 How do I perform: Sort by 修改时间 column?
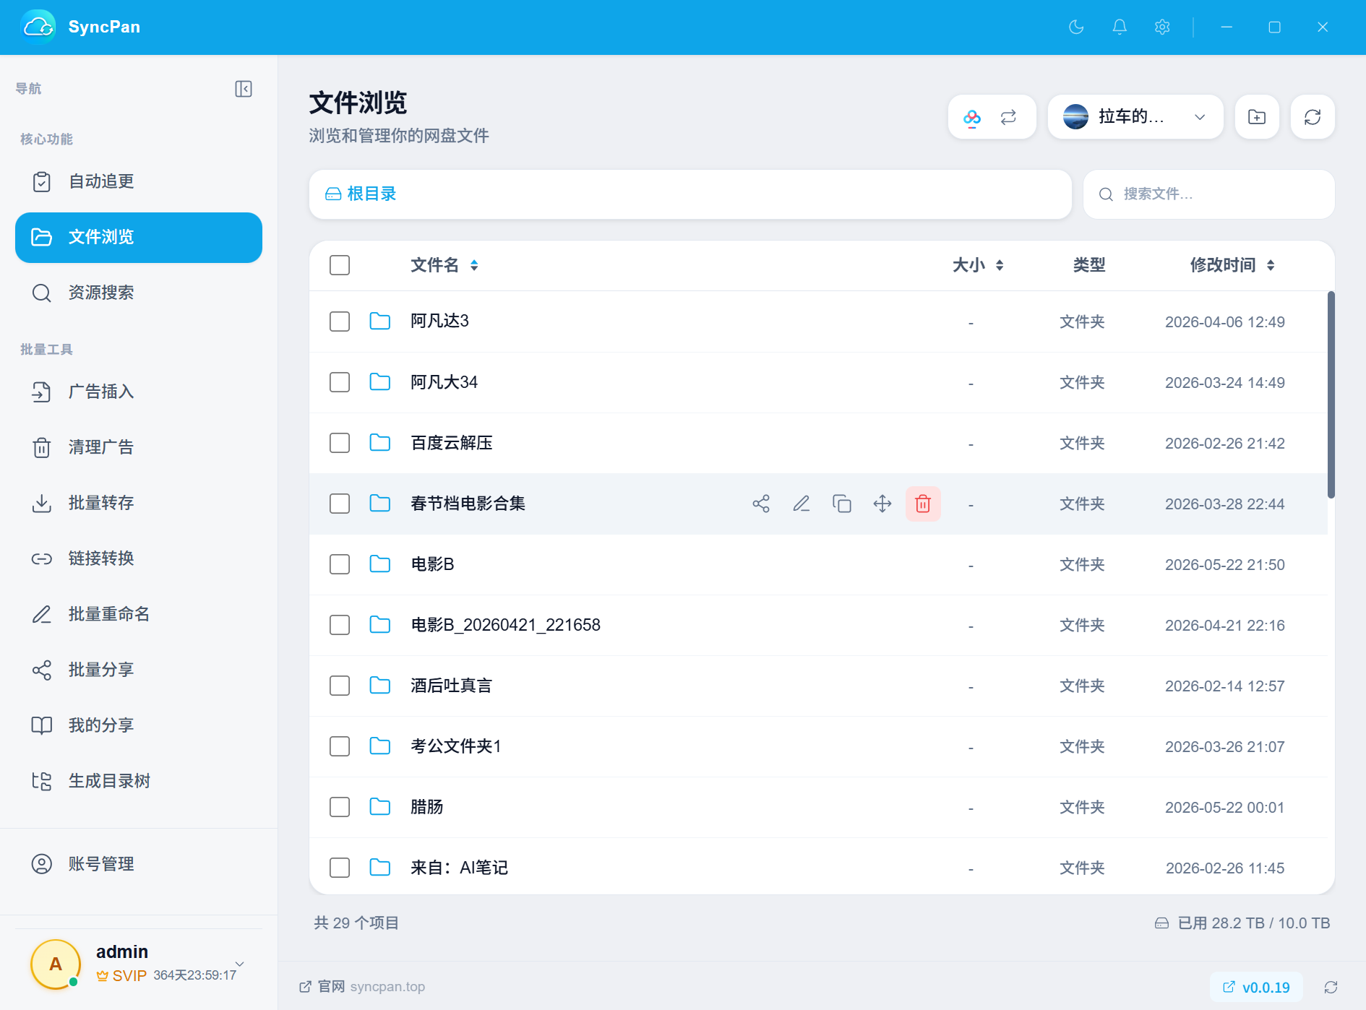click(x=1232, y=265)
